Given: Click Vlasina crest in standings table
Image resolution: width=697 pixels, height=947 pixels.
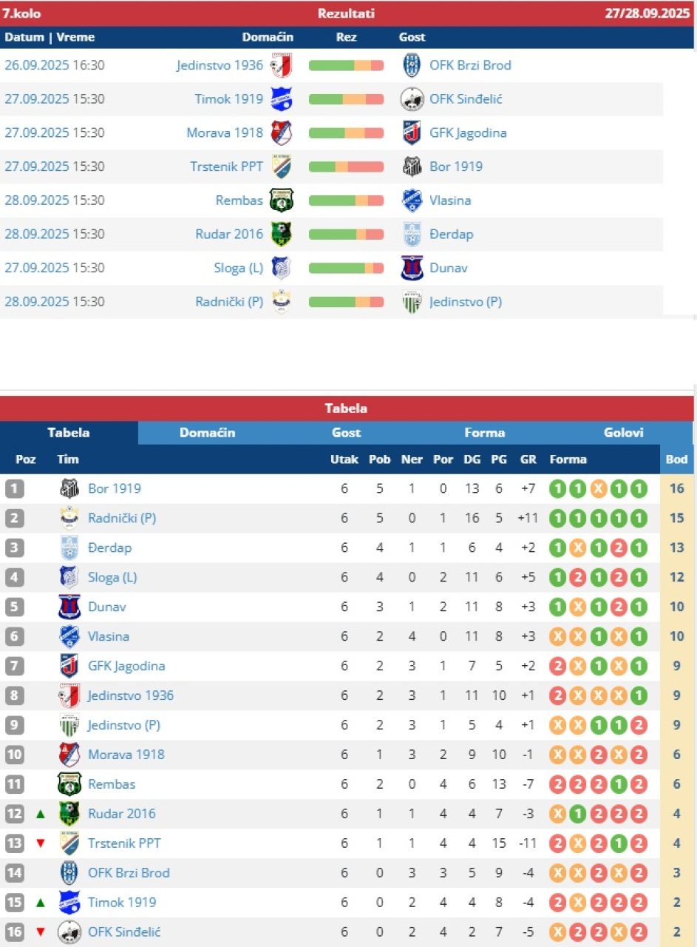Looking at the screenshot, I should point(69,636).
